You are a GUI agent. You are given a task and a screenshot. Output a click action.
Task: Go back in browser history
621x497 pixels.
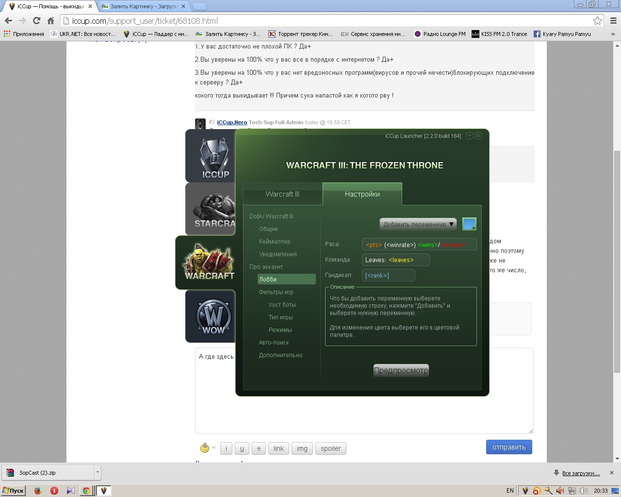(8, 20)
